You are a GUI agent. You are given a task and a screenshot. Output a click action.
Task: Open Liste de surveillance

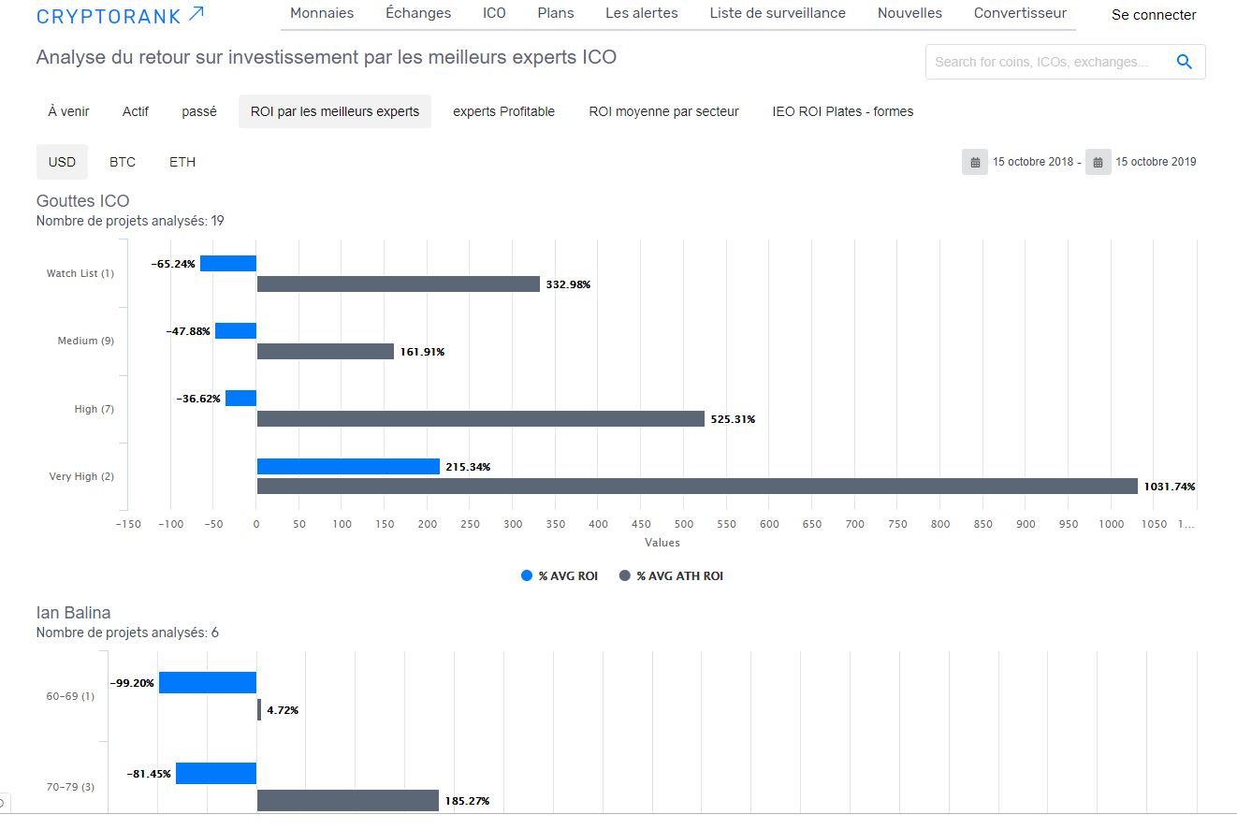(778, 13)
